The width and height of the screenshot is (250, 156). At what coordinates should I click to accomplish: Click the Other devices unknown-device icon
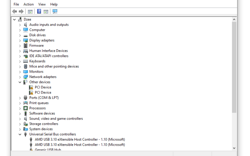pos(26,82)
